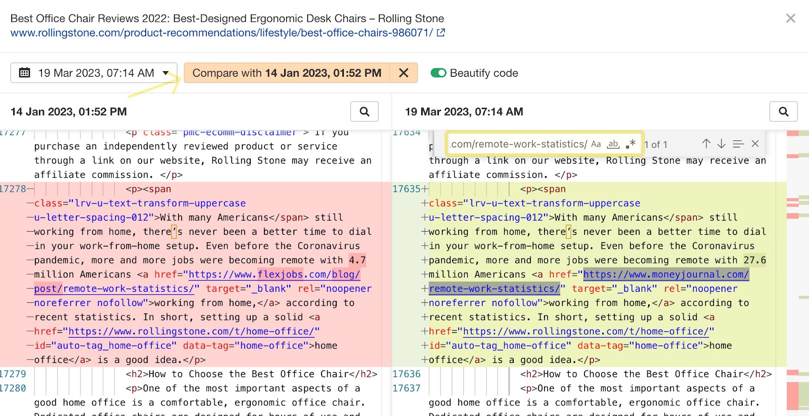809x416 pixels.
Task: Click the moneyjournal.com link in right pane
Action: [666, 274]
